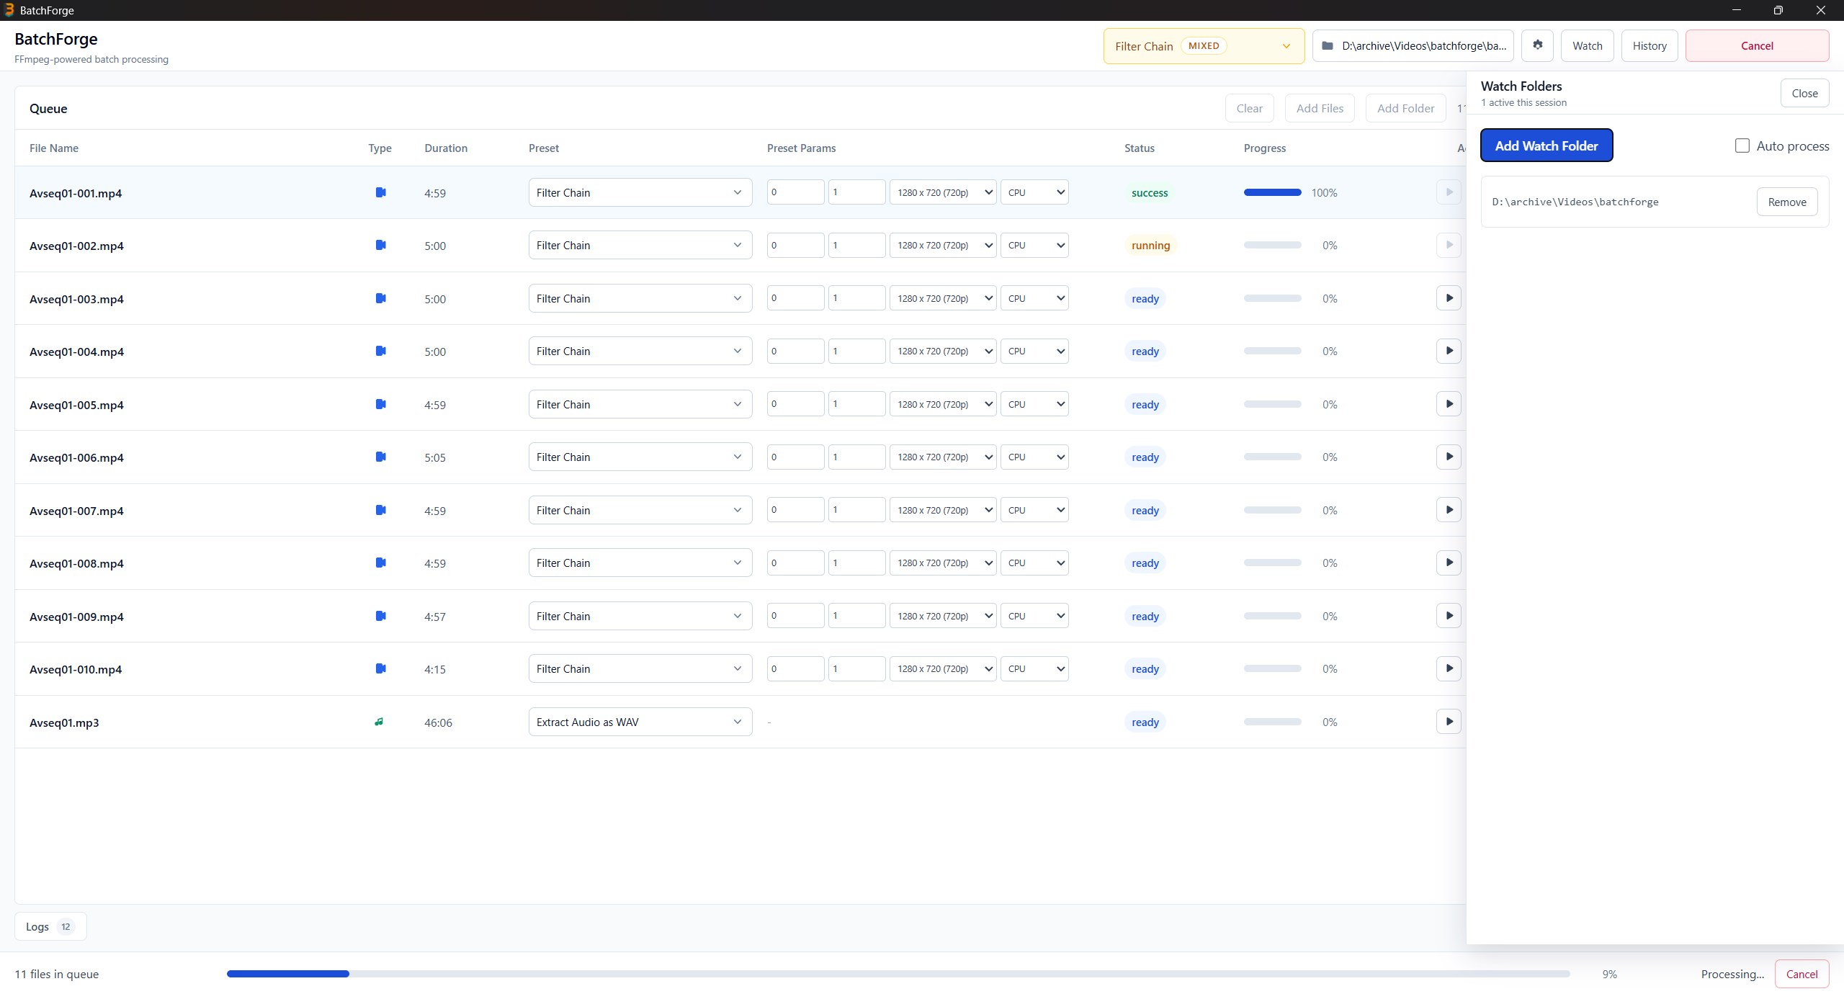Click the output path field D:\archive\Videos\batchforge
This screenshot has height=994, width=1844.
coord(1413,45)
